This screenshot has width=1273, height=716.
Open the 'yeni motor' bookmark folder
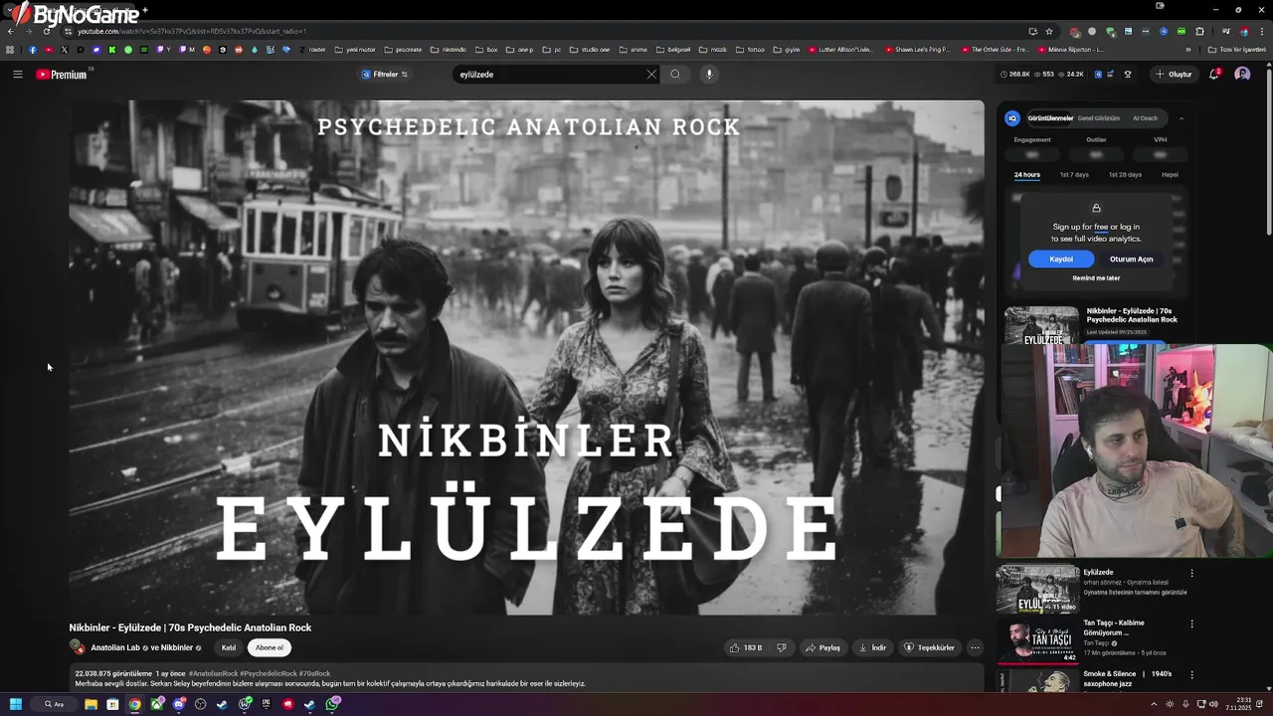[x=355, y=49]
